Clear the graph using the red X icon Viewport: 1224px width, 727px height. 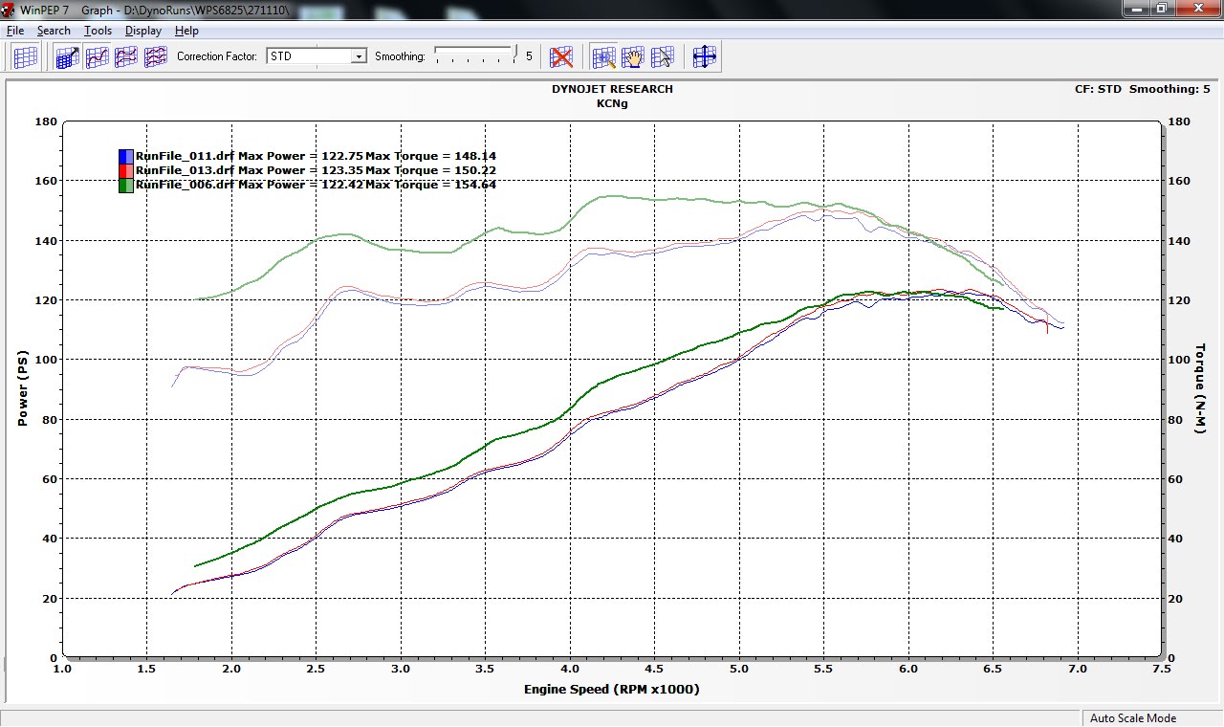point(561,56)
